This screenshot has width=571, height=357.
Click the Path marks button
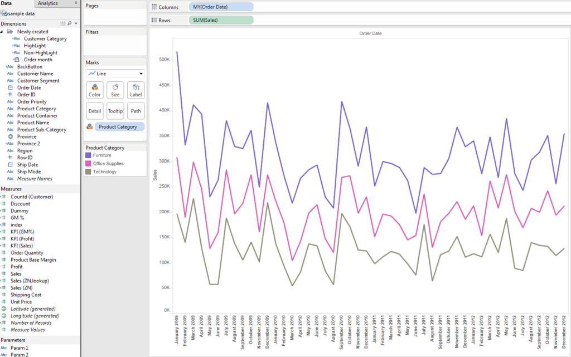click(x=136, y=111)
